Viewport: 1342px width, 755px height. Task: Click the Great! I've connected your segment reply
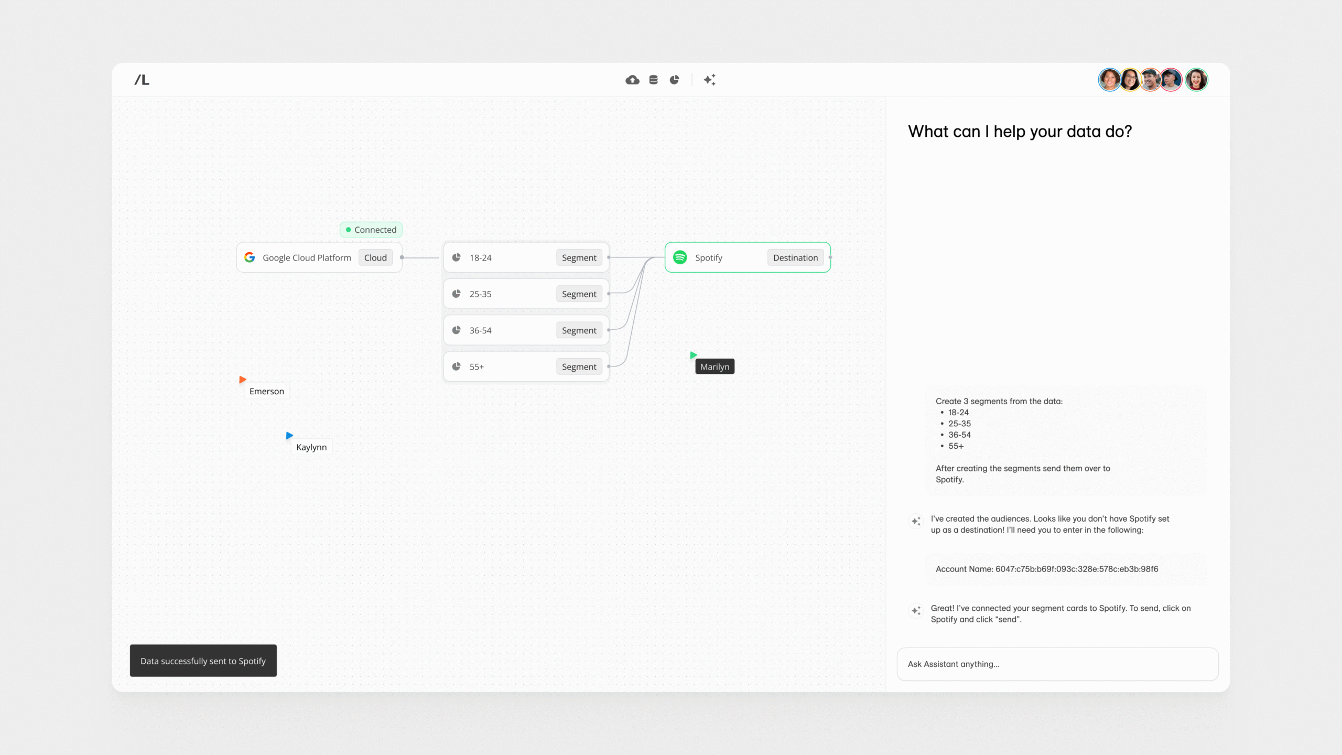[x=1060, y=614]
